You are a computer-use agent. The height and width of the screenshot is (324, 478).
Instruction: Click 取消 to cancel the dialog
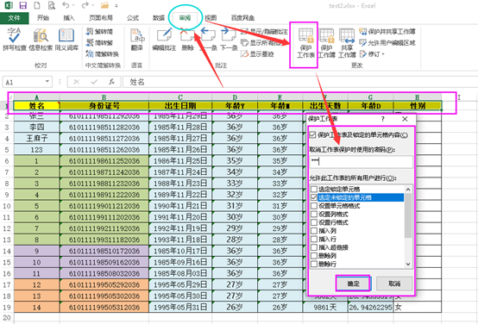click(394, 283)
